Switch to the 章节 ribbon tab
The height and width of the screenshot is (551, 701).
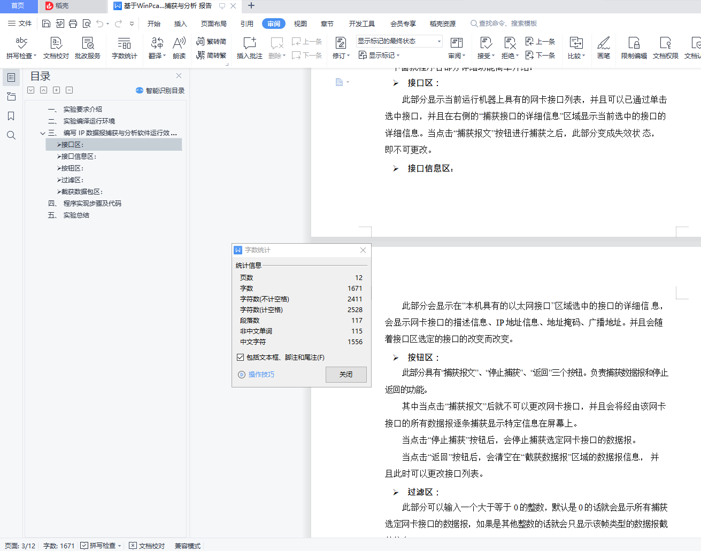coord(327,24)
